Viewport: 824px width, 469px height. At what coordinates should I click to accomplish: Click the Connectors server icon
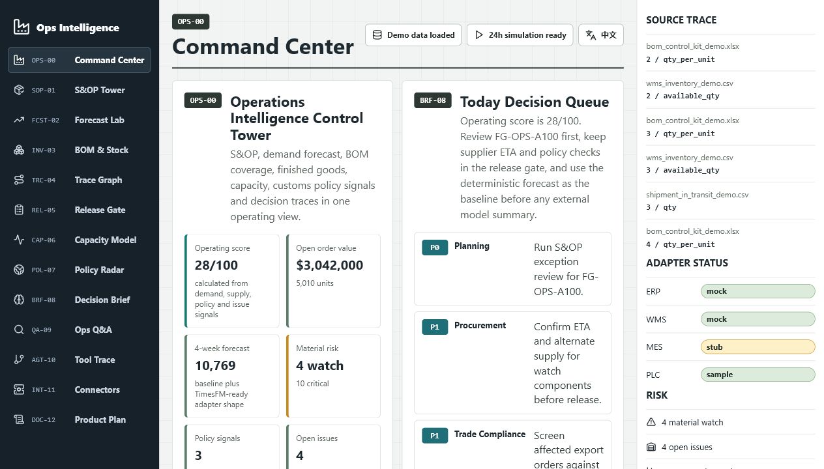click(x=19, y=390)
